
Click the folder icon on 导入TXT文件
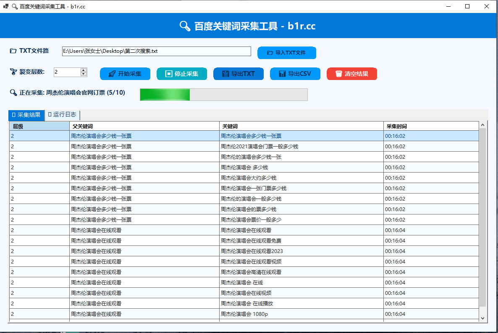point(270,53)
